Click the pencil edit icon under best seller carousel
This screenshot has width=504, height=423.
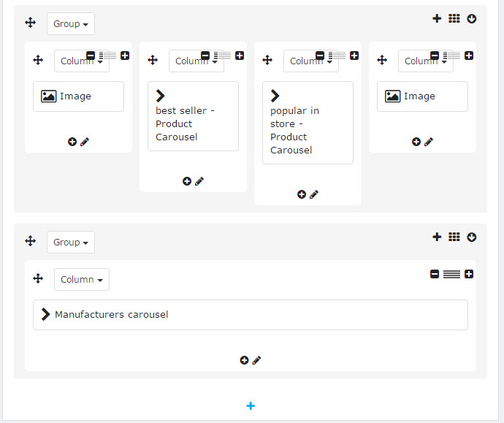[x=199, y=181]
